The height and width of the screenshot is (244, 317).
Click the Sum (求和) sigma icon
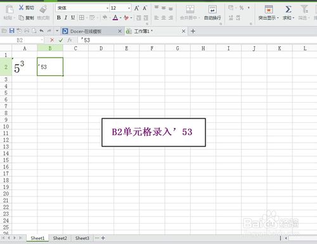click(x=288, y=10)
